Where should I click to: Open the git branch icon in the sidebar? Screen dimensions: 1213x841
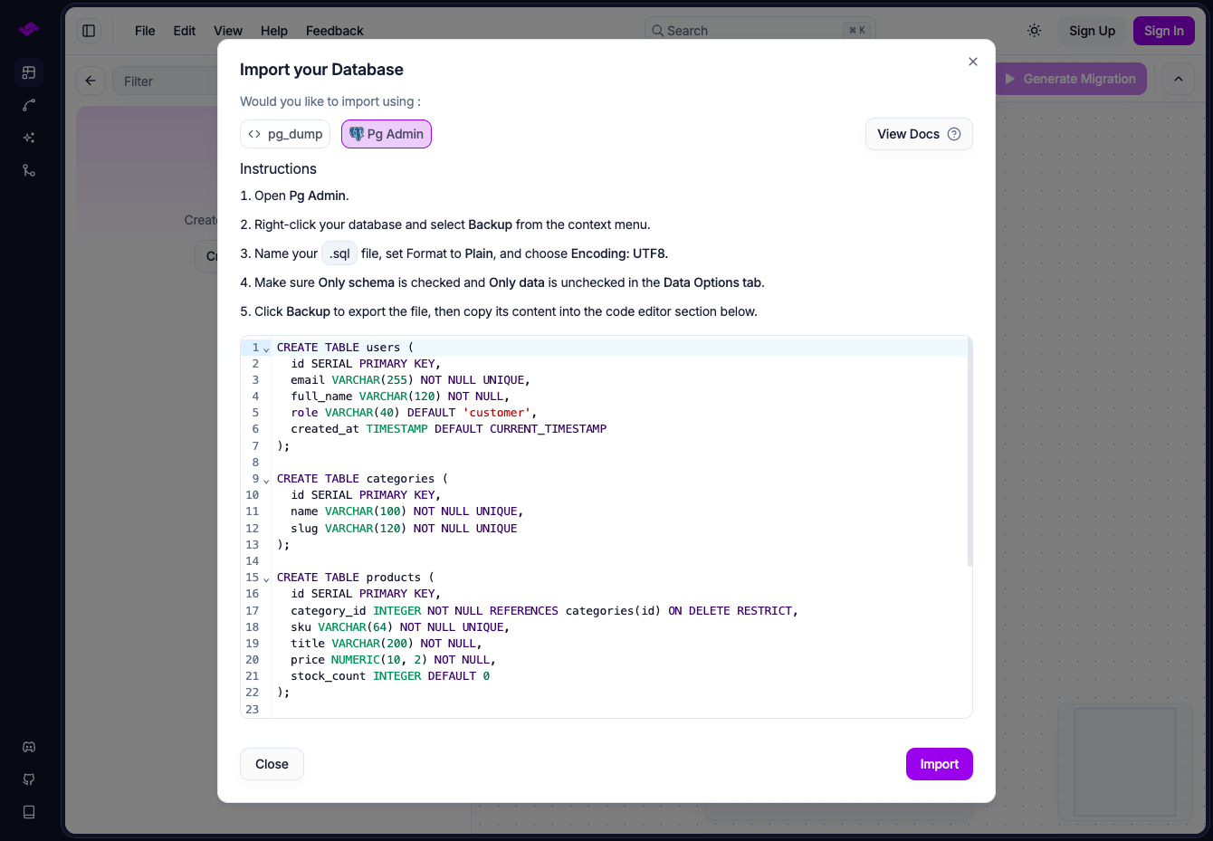coord(29,170)
